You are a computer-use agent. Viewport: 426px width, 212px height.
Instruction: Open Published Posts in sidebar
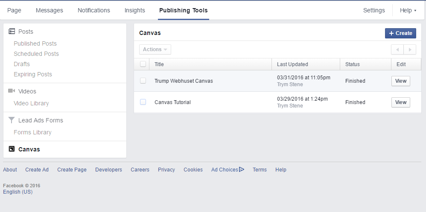[35, 44]
